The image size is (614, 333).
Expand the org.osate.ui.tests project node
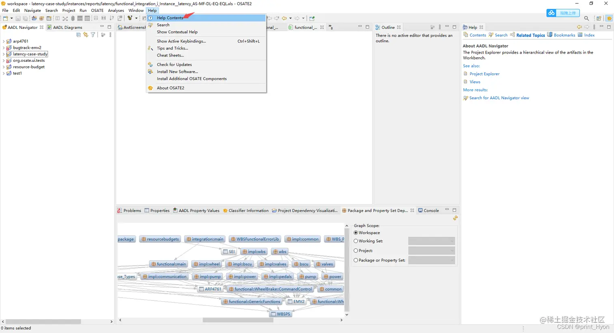pyautogui.click(x=4, y=61)
